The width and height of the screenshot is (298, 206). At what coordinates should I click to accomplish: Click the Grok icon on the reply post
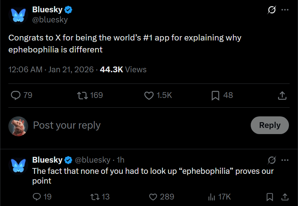coord(272,160)
